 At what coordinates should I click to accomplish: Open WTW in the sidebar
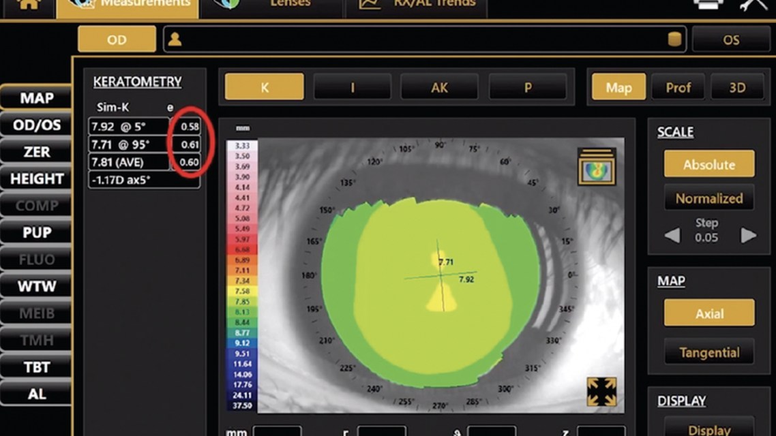tap(37, 285)
